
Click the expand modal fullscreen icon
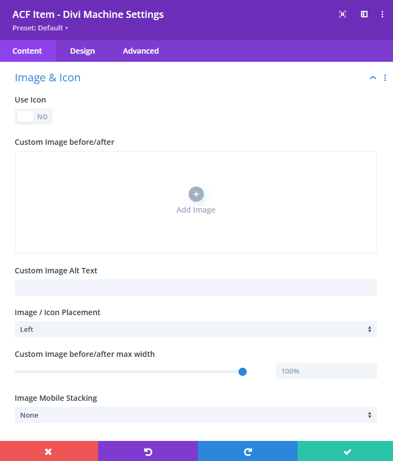(343, 14)
